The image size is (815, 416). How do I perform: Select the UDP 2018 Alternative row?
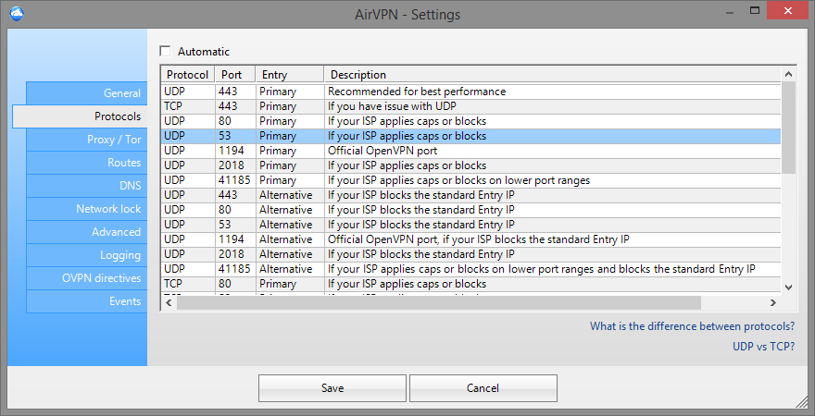470,254
